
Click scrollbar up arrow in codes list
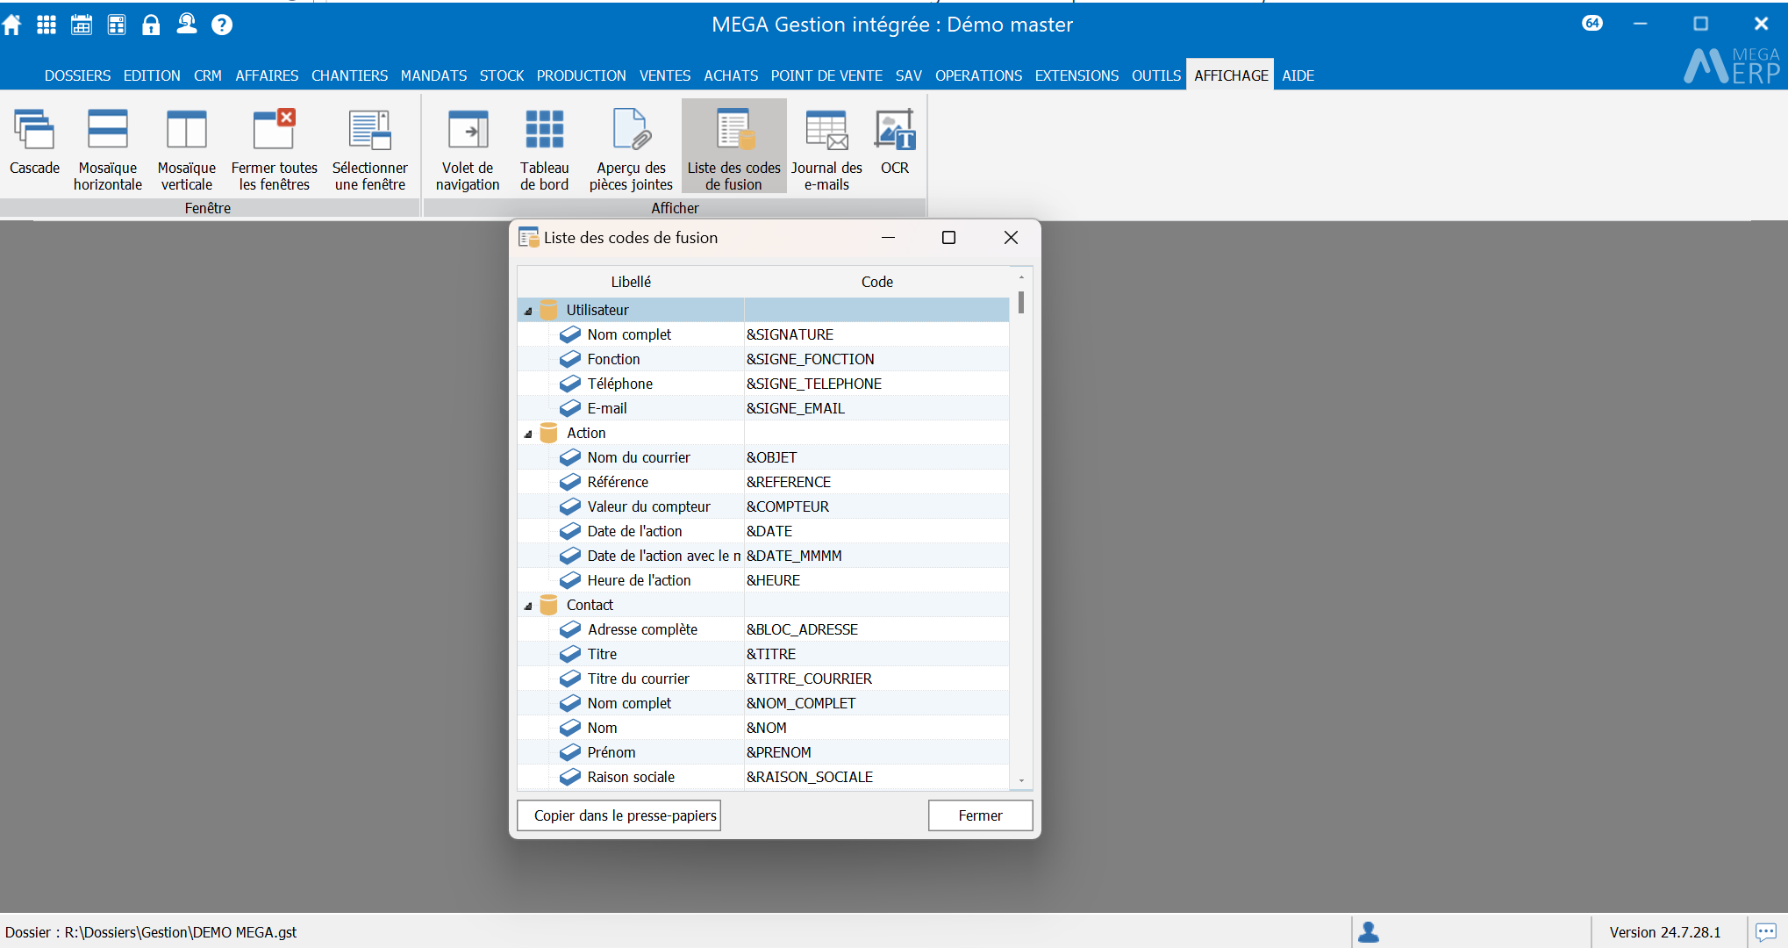click(x=1021, y=276)
